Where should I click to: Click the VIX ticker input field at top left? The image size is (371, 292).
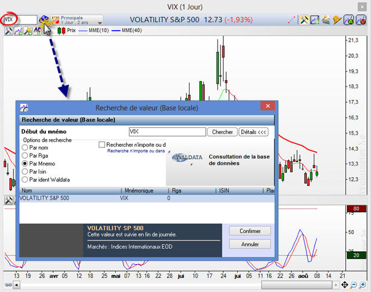point(21,20)
